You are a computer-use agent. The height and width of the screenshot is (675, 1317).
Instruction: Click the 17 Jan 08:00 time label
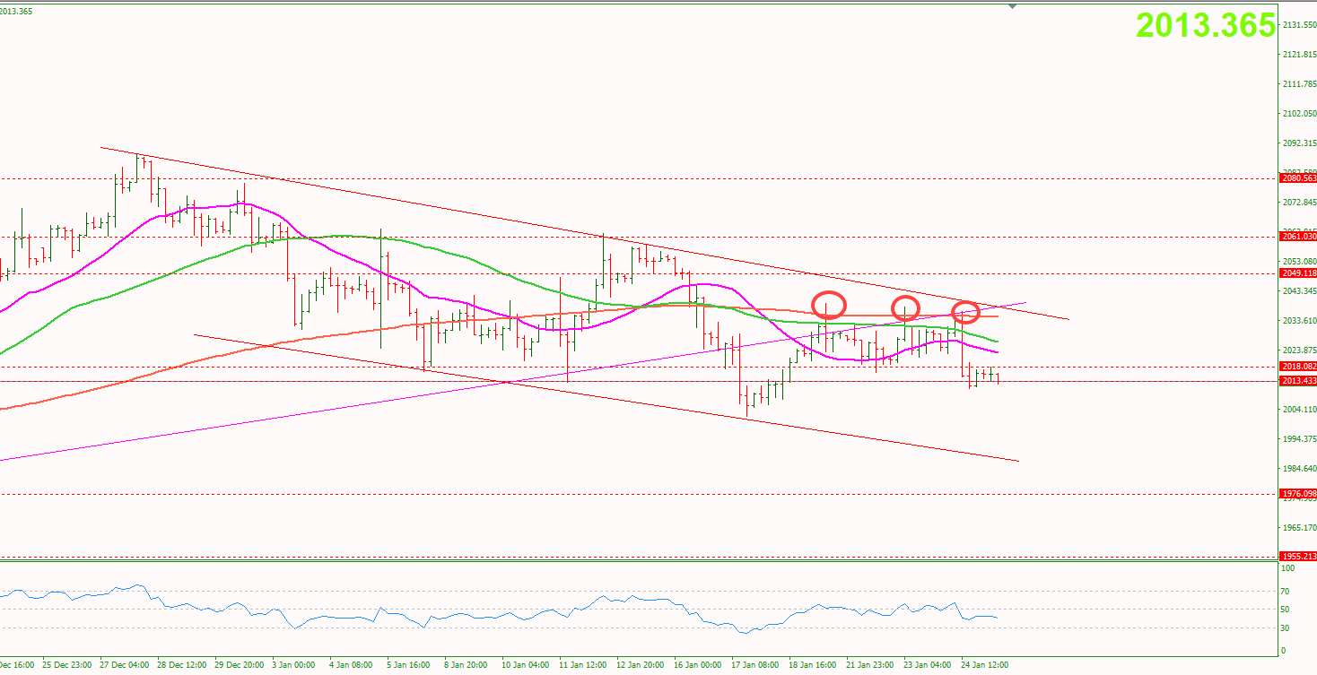point(754,665)
